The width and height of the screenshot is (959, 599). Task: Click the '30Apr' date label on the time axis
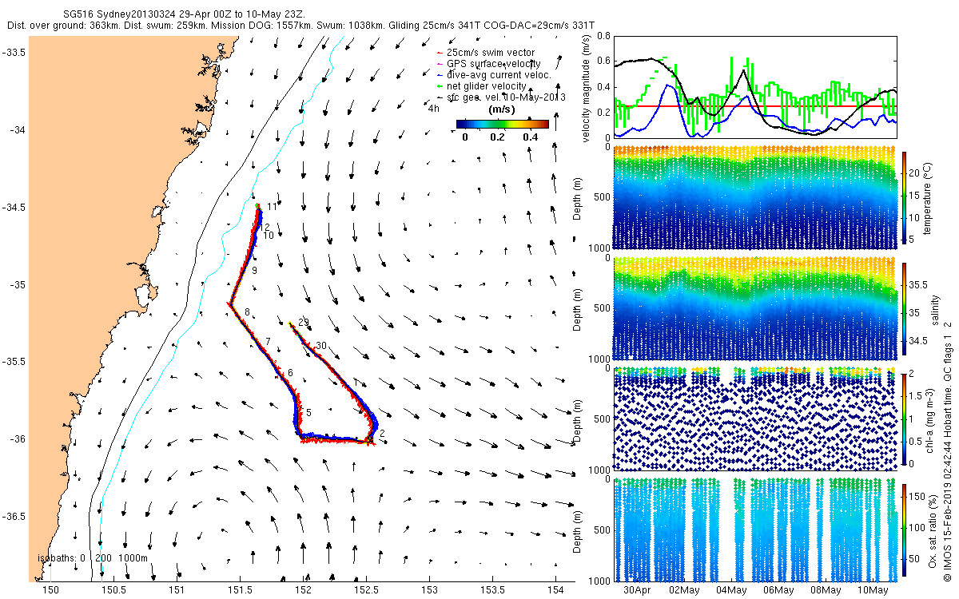[636, 590]
